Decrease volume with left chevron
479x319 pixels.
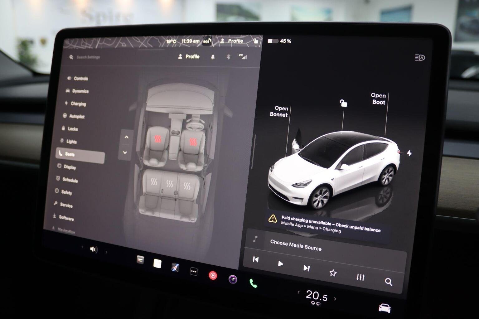tap(82, 247)
